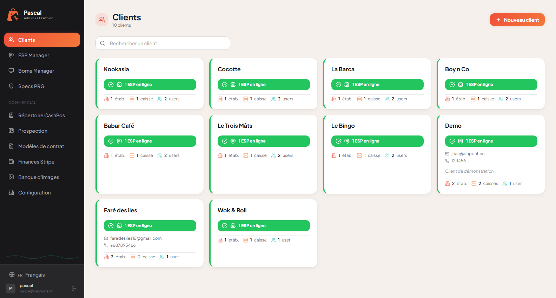Click Demo's phone number 123456

tap(458, 161)
